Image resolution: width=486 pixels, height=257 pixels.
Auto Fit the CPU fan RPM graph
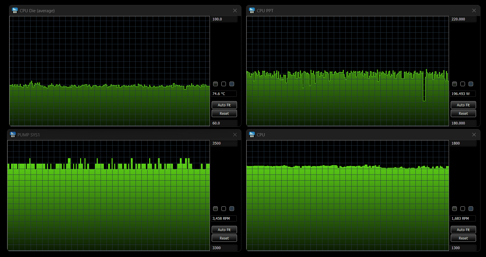coord(463,230)
